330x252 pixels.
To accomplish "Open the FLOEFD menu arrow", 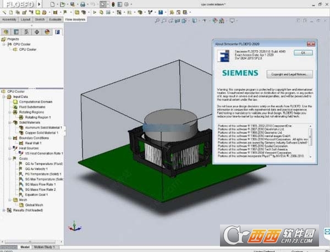I will [40, 4].
